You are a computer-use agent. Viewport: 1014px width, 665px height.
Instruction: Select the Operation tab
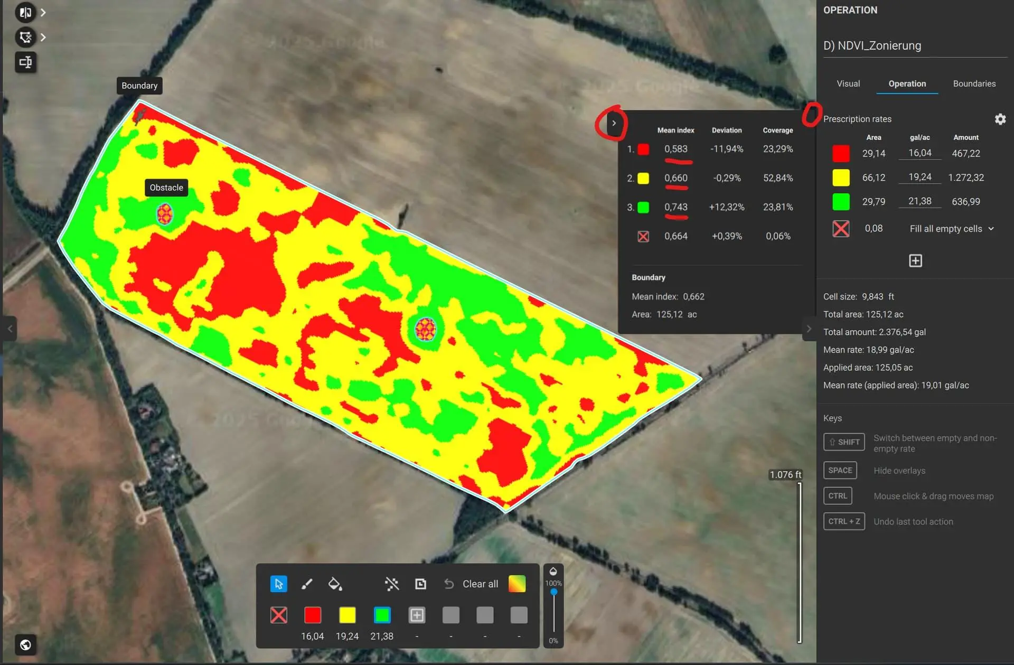click(907, 83)
